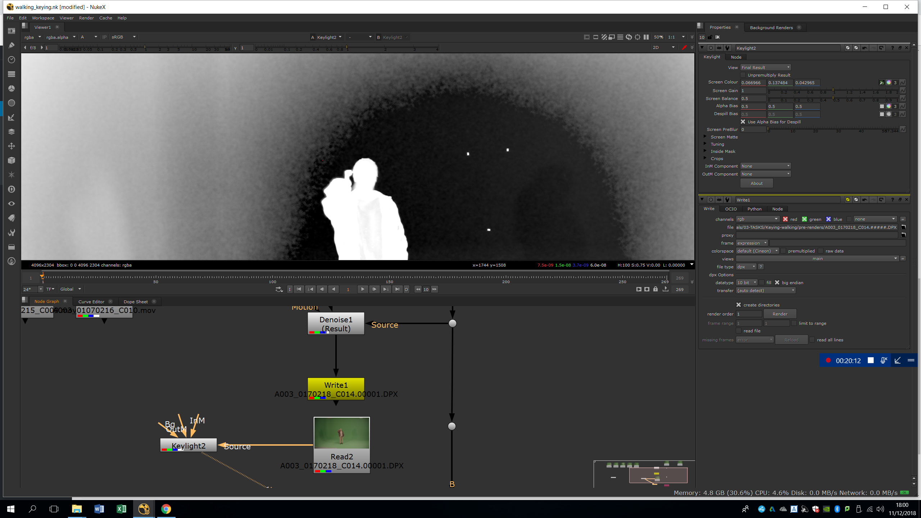
Task: Uncheck create directories option
Action: pyautogui.click(x=739, y=305)
